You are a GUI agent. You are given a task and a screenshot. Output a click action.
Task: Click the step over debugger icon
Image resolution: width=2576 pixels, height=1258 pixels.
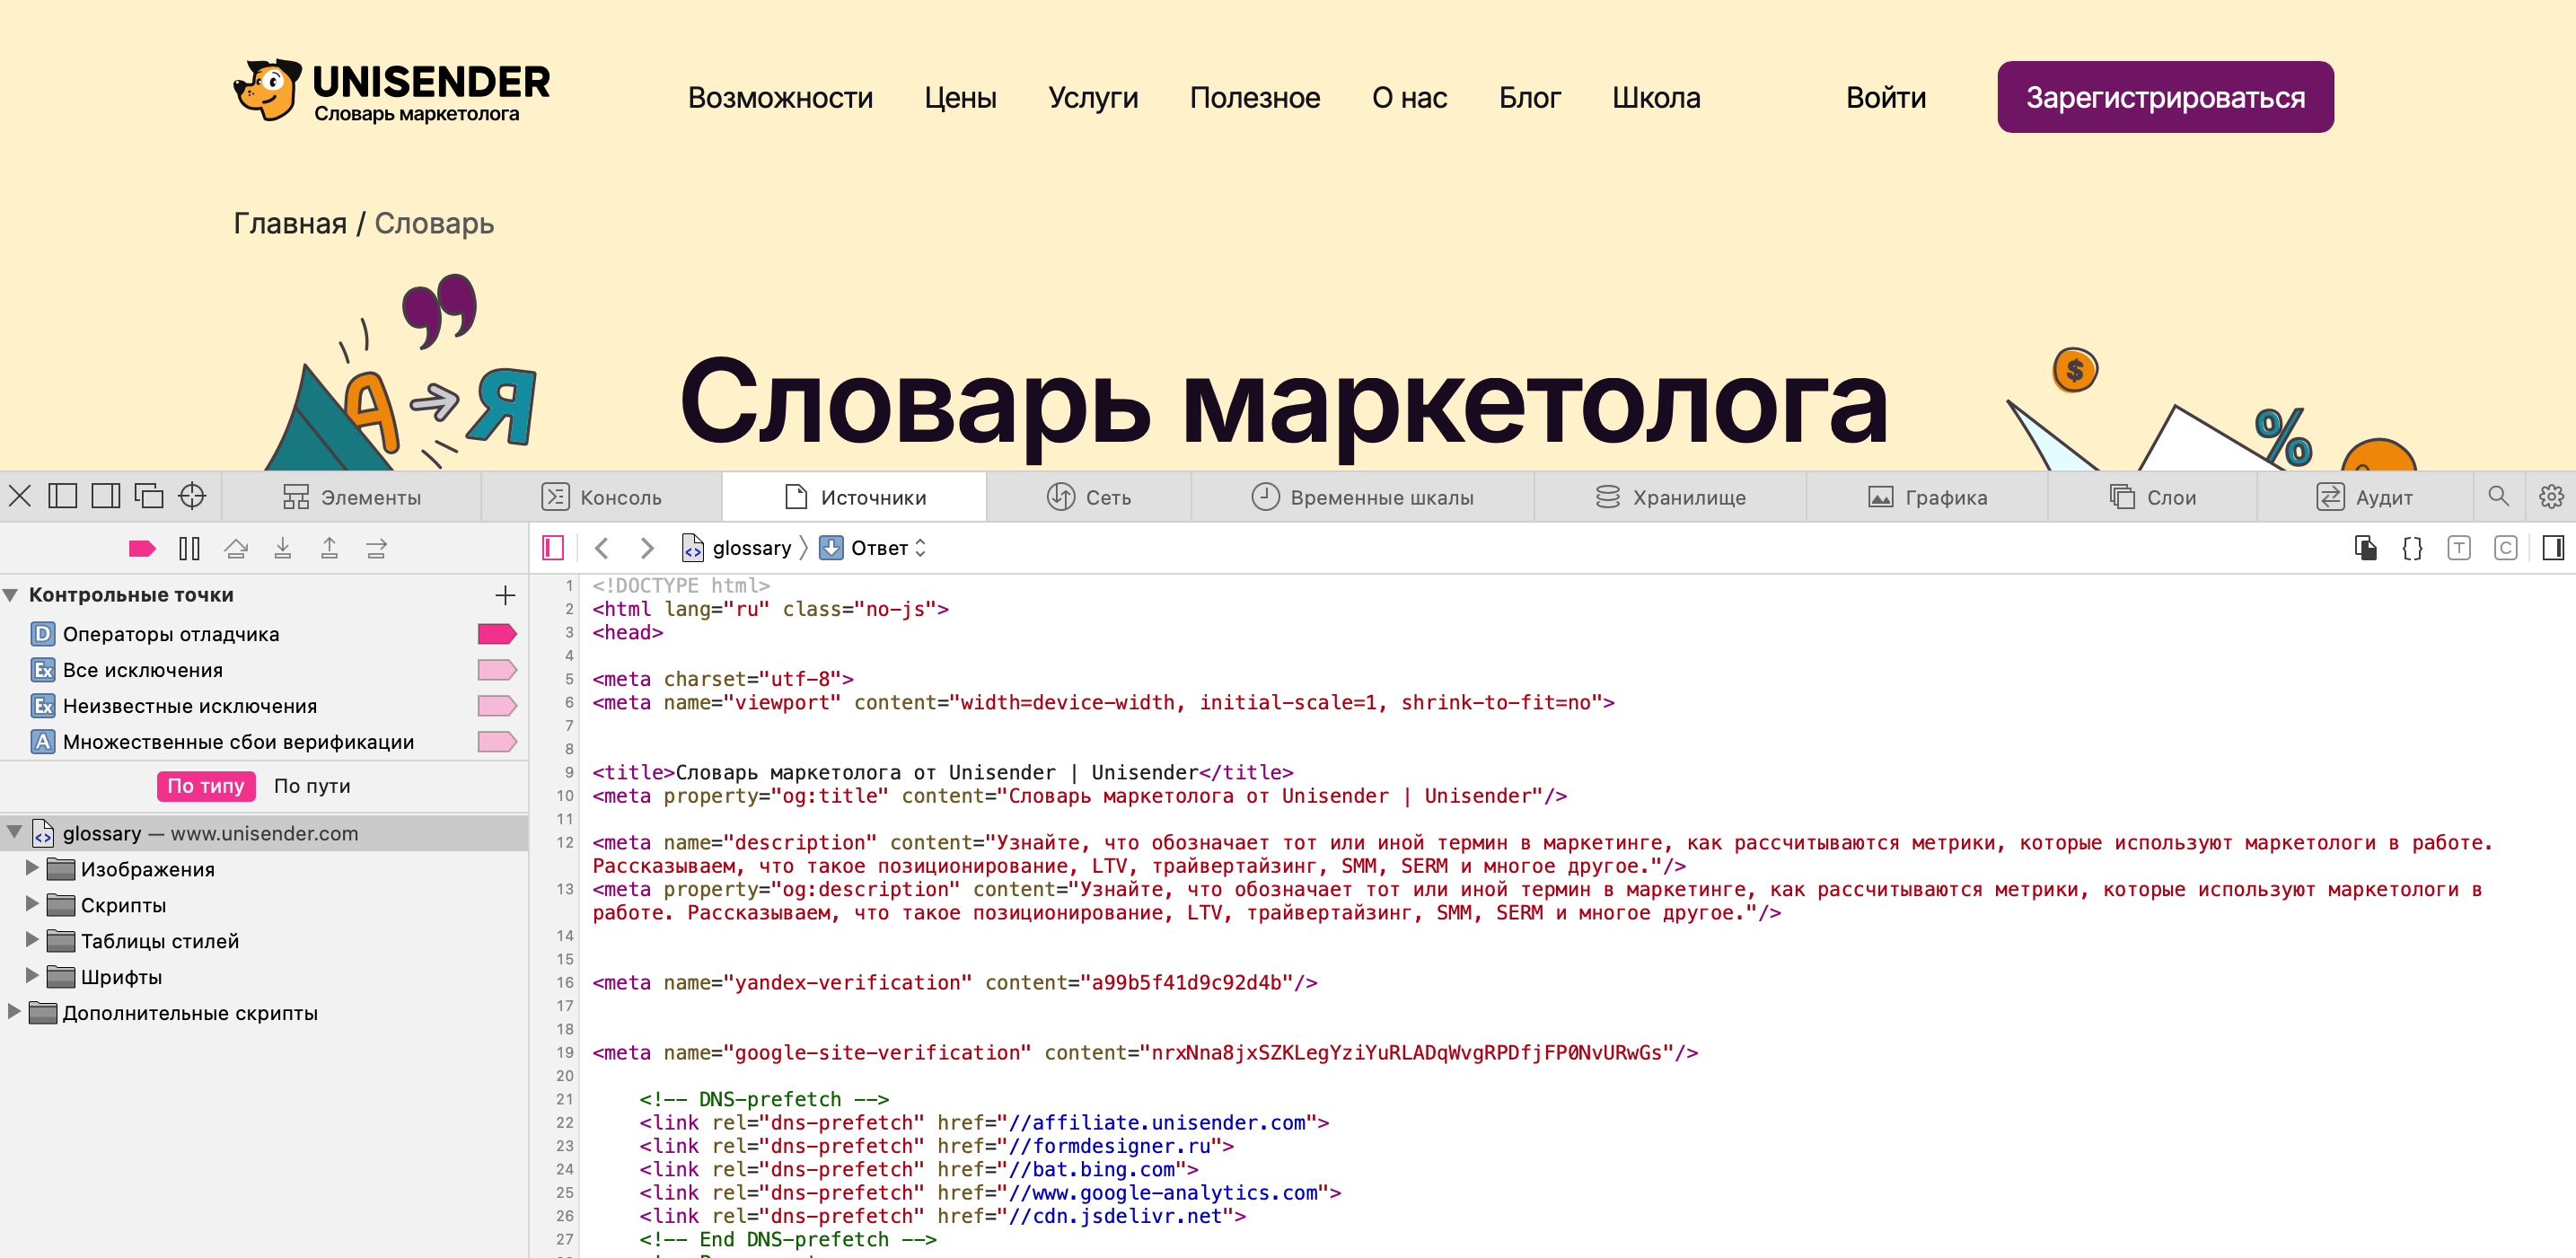[236, 548]
